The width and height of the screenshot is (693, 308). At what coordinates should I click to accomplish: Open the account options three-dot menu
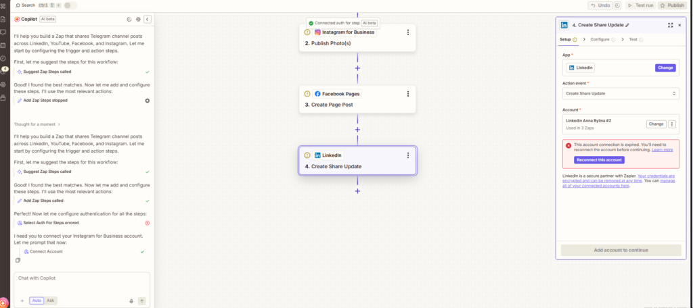click(672, 124)
